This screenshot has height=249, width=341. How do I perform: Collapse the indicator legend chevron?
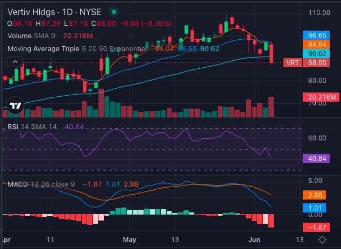[x=15, y=62]
